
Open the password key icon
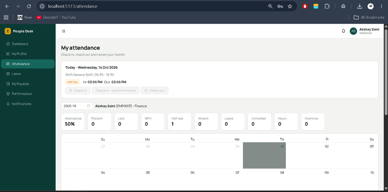point(280,6)
